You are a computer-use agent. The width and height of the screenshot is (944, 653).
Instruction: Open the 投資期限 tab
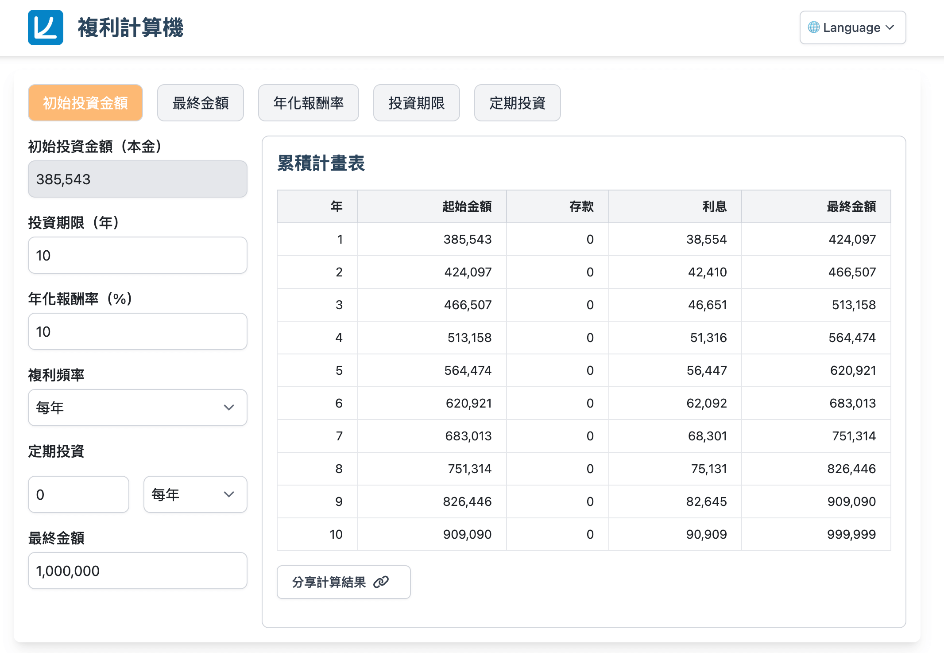(416, 103)
